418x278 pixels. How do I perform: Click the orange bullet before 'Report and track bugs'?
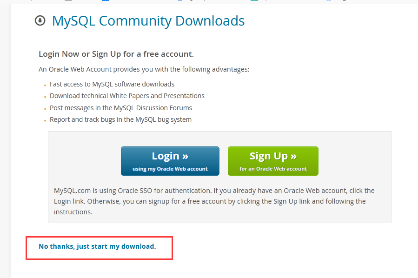tap(45, 120)
